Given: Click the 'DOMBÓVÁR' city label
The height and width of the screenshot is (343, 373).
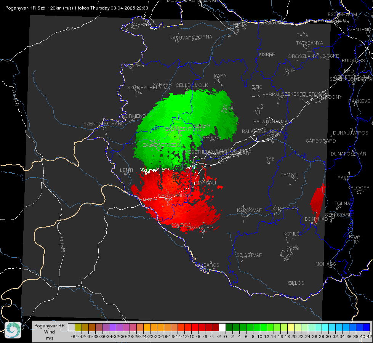Looking at the screenshot, I should 284,209.
